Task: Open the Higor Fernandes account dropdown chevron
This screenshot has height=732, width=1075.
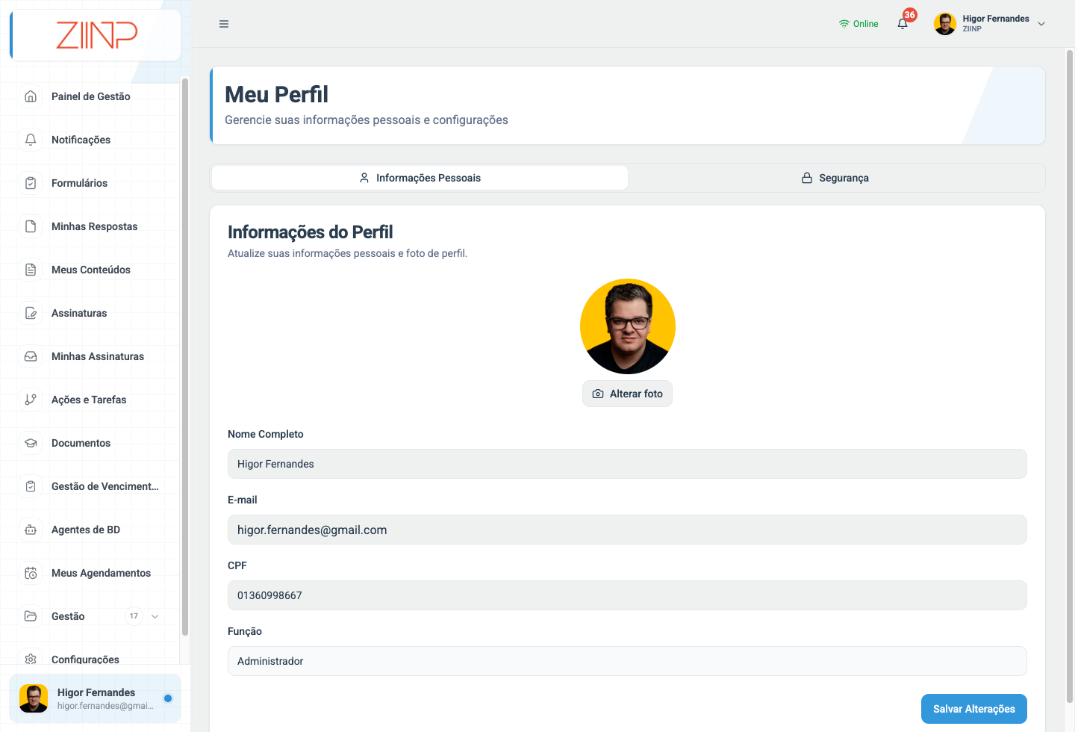Action: (x=1041, y=24)
